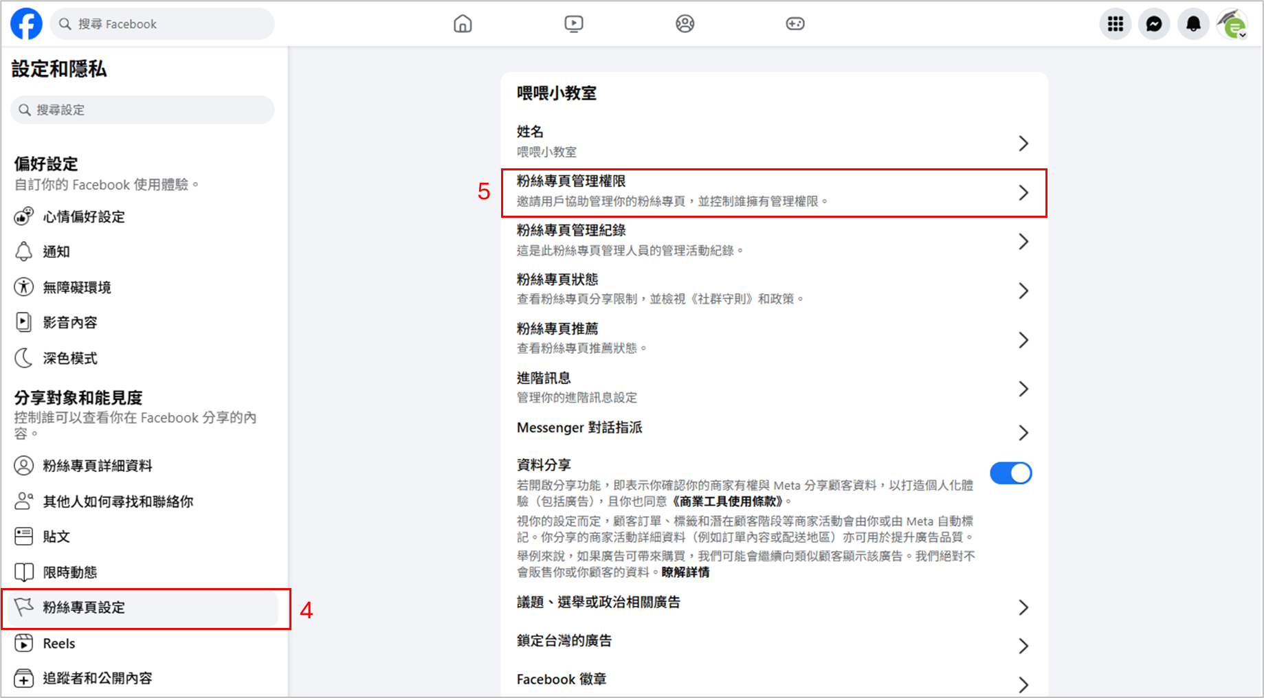Viewport: 1264px width, 698px height.
Task: Open the Messenger icon
Action: [1155, 24]
